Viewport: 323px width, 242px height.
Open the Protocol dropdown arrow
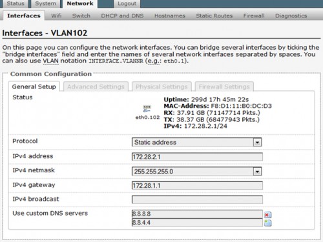click(x=257, y=143)
